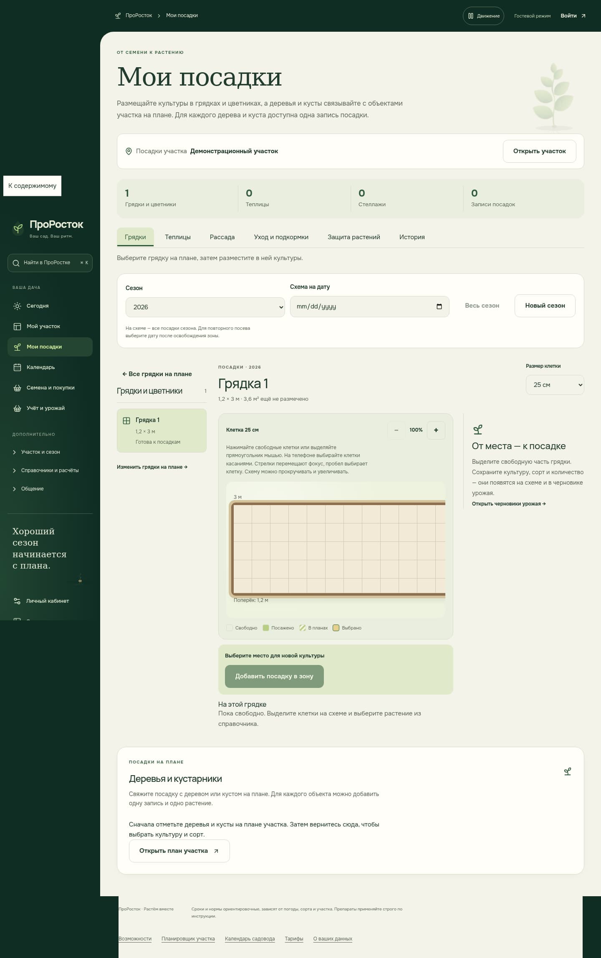The height and width of the screenshot is (958, 601).
Task: Click the Новый сезон button
Action: [x=545, y=306]
